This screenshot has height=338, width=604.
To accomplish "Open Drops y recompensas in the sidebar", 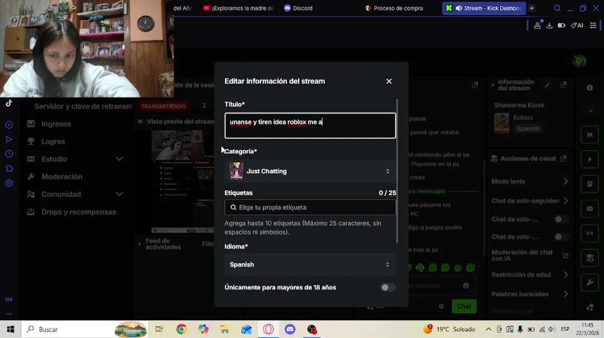I will click(x=79, y=212).
